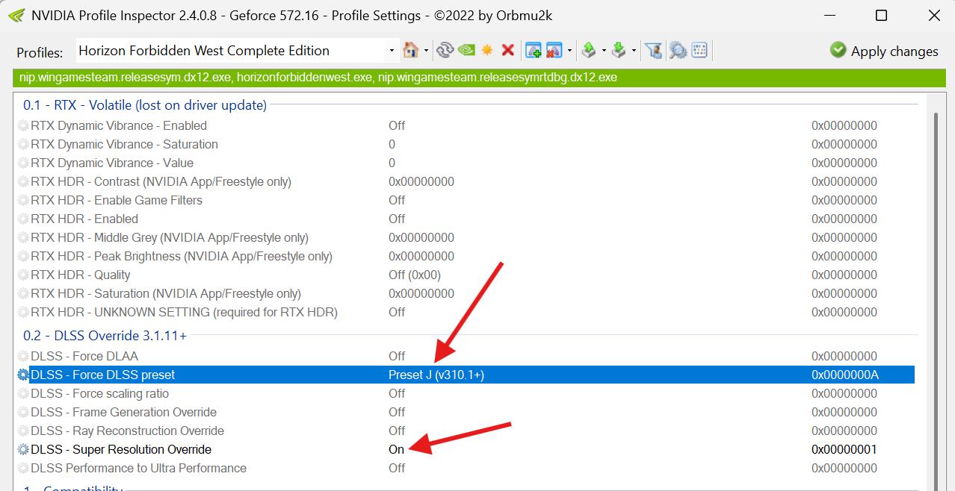Open the Profiles combo box dropdown arrow
This screenshot has width=955, height=491.
click(x=392, y=51)
